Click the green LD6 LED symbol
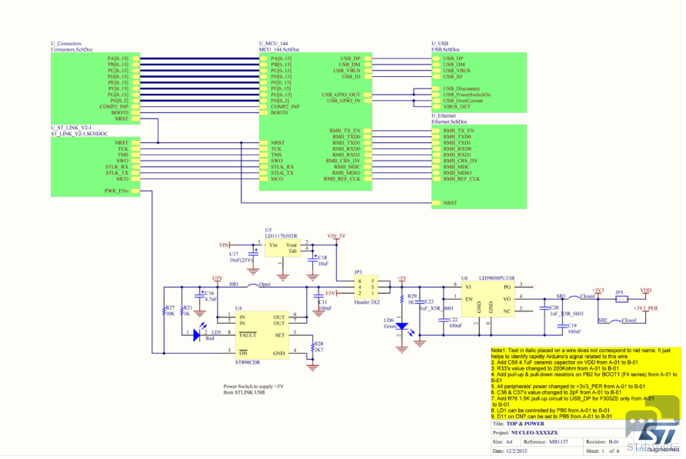 click(400, 328)
